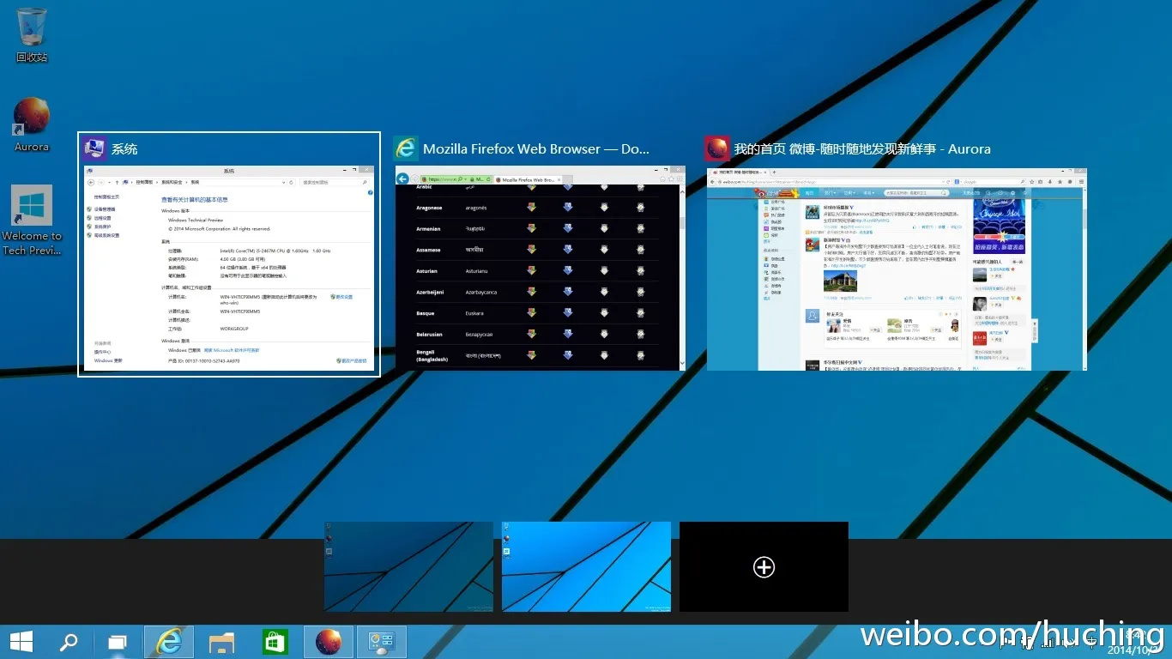This screenshot has width=1172, height=659.
Task: Click the Internet Explorer icon beside Mozilla Firefox title
Action: coord(406,148)
